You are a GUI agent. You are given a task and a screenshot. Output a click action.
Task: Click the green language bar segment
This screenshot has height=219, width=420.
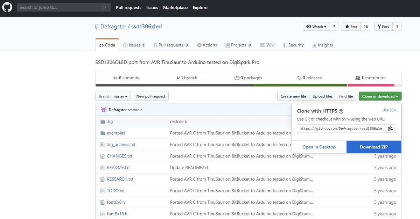pos(300,85)
